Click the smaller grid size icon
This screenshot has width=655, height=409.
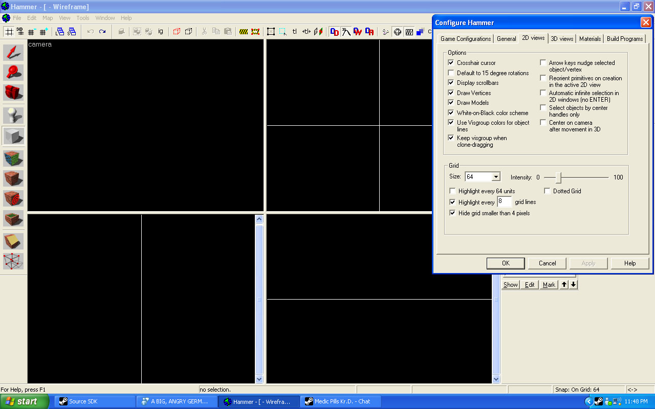pos(32,32)
